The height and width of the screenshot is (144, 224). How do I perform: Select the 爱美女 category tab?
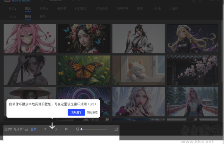(x=44, y=9)
